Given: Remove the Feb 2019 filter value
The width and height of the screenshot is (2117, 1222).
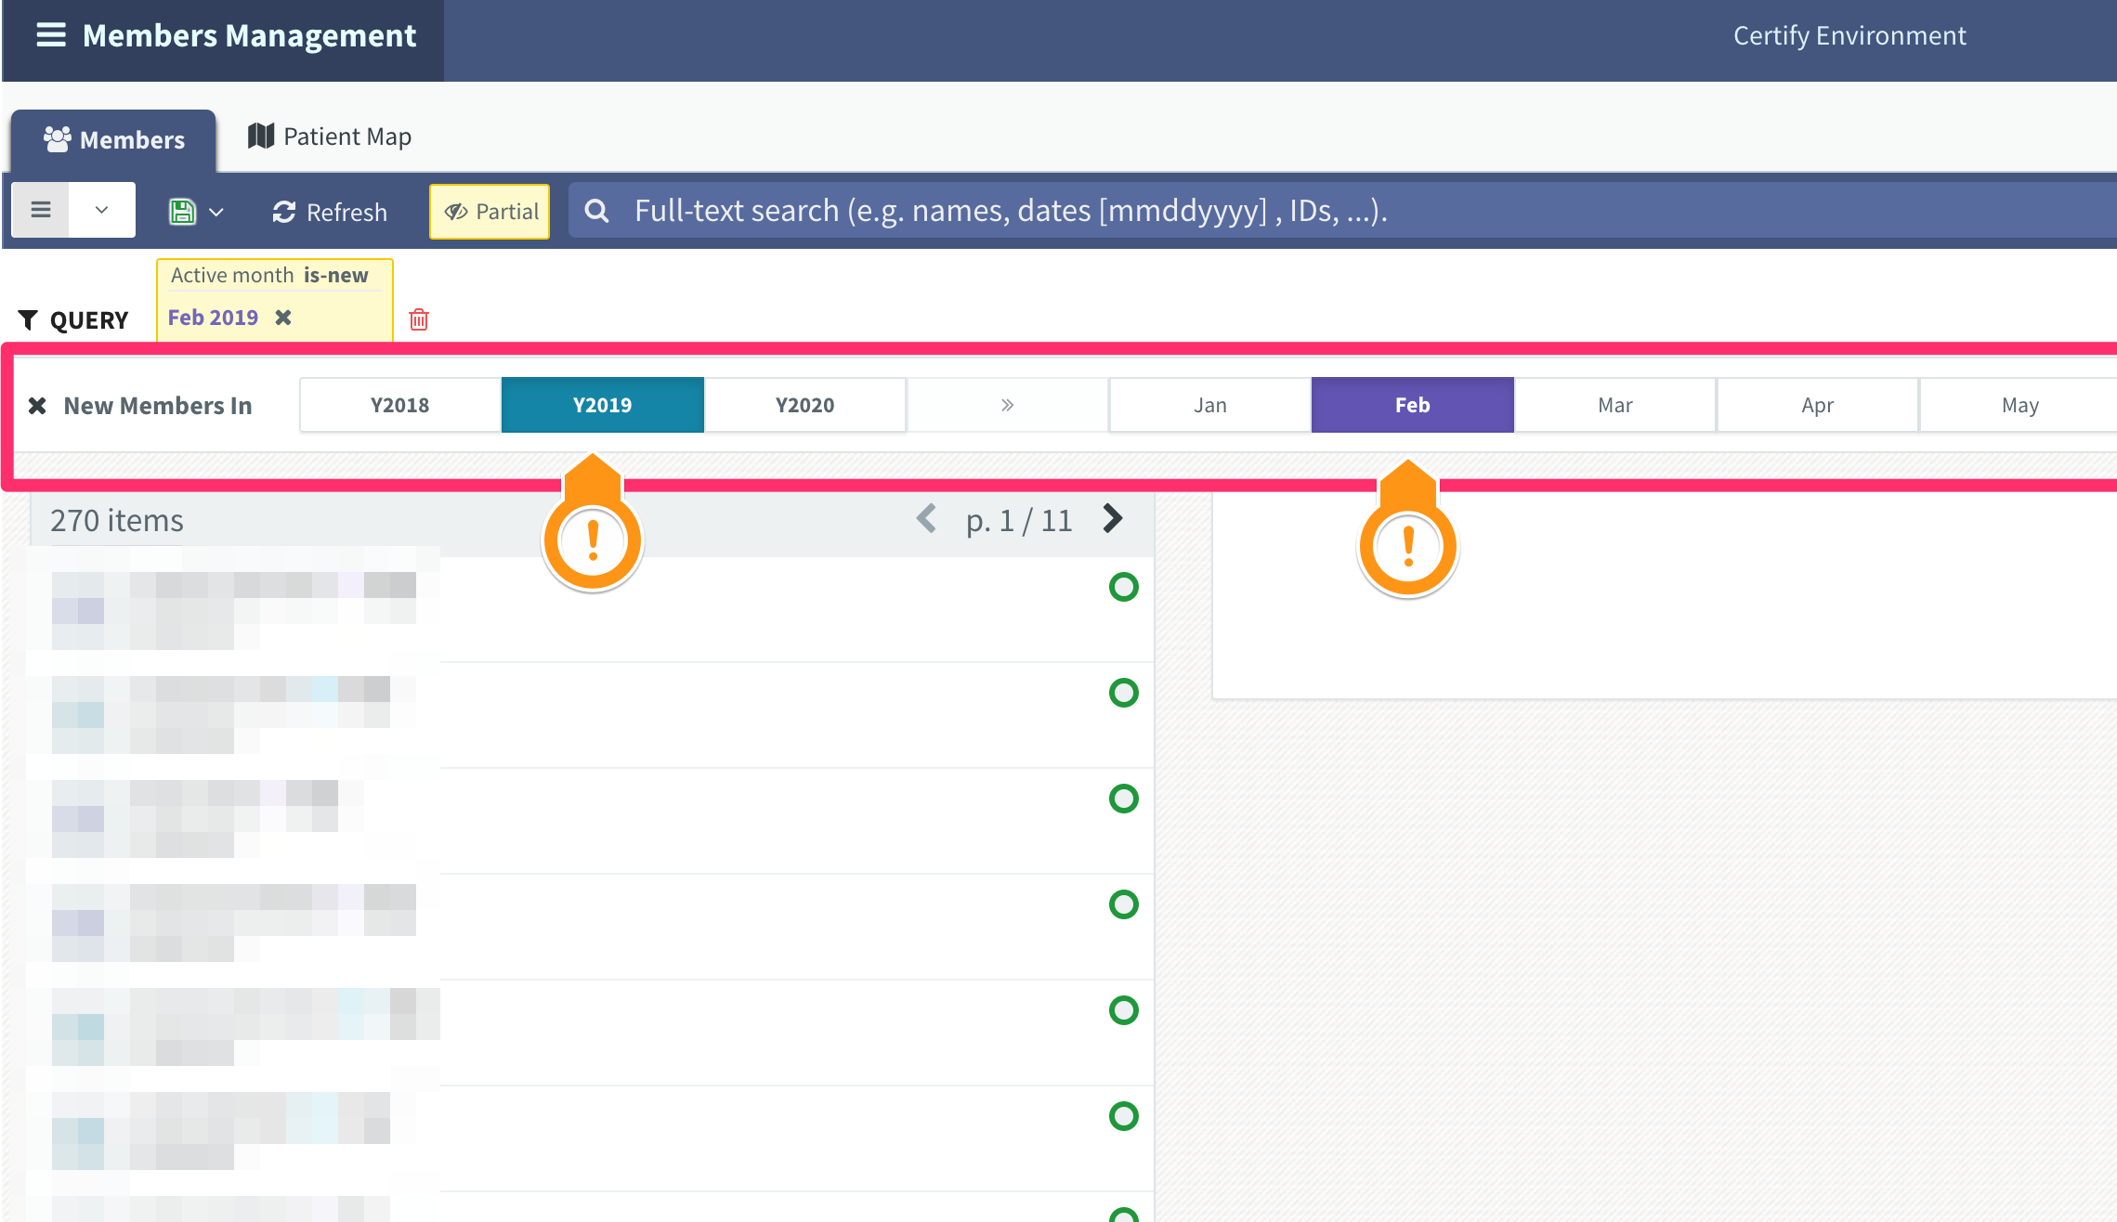Looking at the screenshot, I should [x=283, y=318].
